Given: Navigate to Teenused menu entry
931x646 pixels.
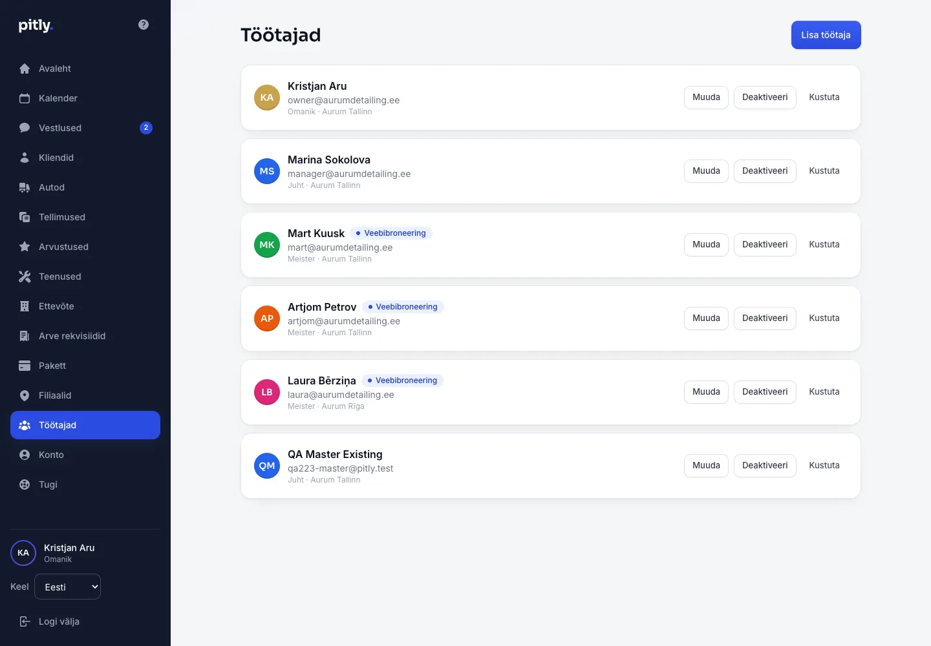Looking at the screenshot, I should coord(85,276).
